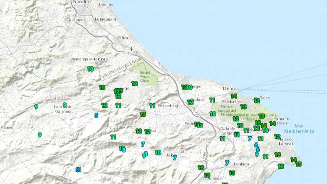
Task: Click the 14 marker at Bahía de Jávea
Action: coord(272,123)
